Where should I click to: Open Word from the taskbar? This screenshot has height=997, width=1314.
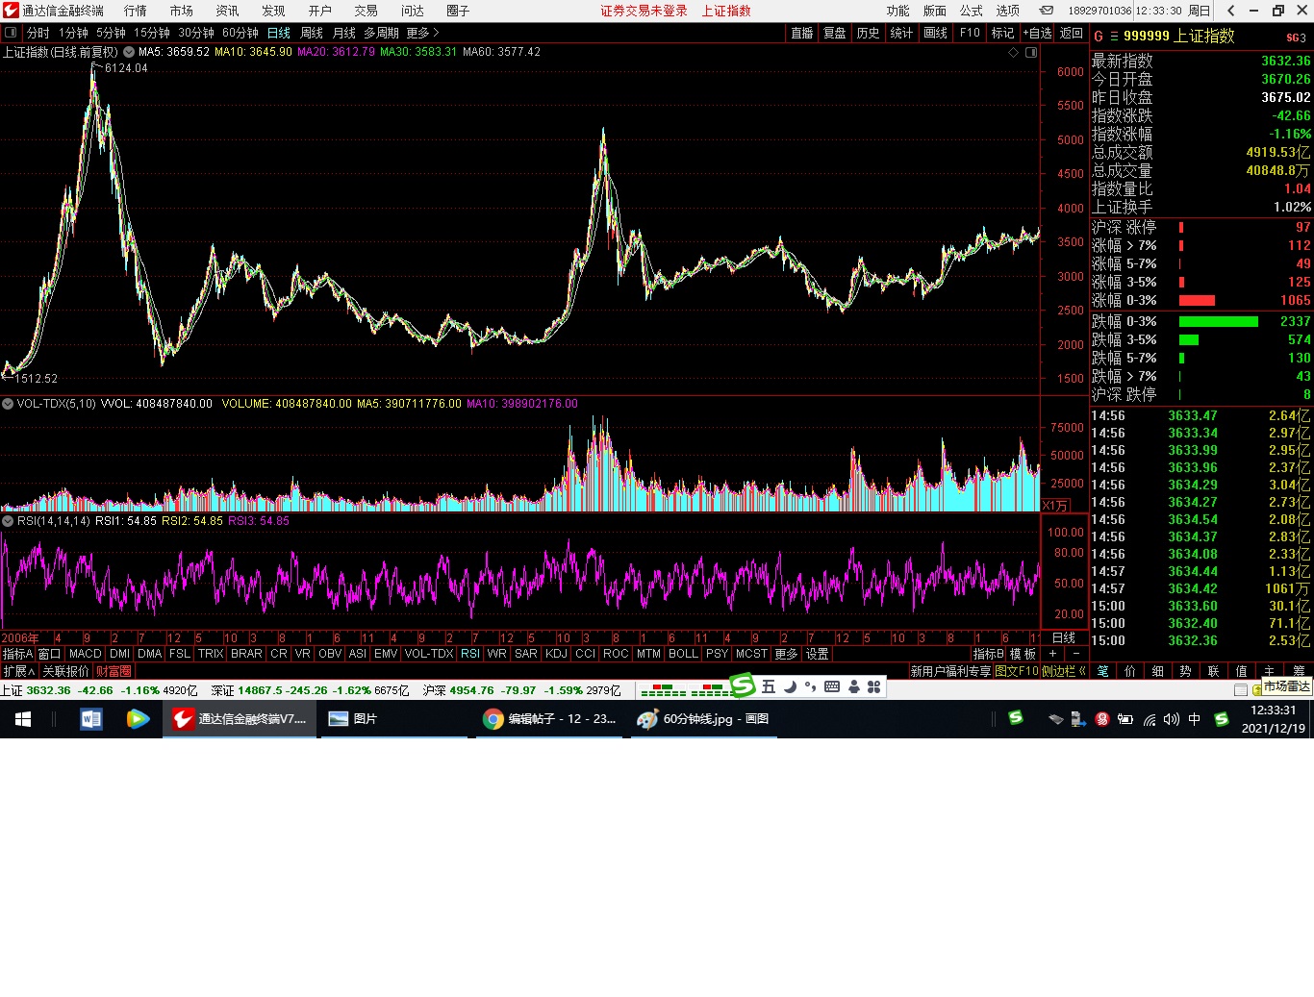click(91, 719)
